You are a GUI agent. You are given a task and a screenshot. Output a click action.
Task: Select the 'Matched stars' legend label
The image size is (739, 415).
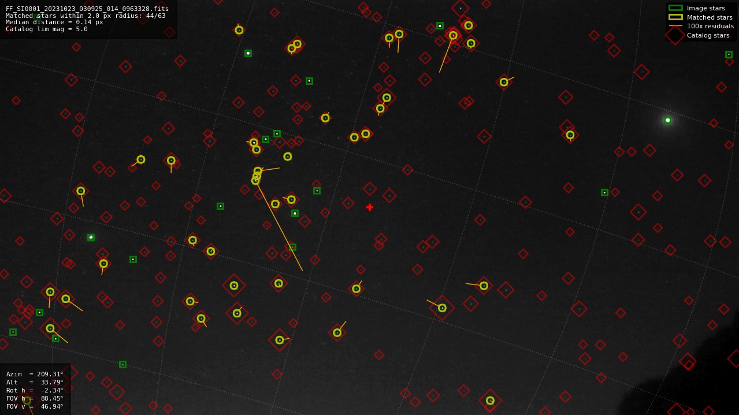(x=710, y=17)
